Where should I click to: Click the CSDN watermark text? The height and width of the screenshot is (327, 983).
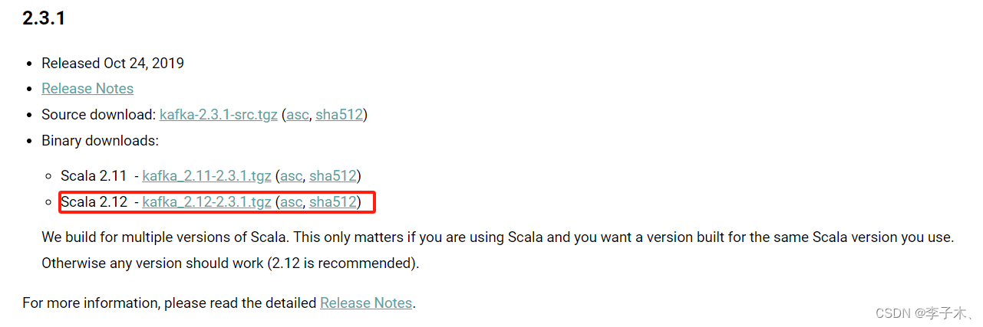[x=924, y=313]
